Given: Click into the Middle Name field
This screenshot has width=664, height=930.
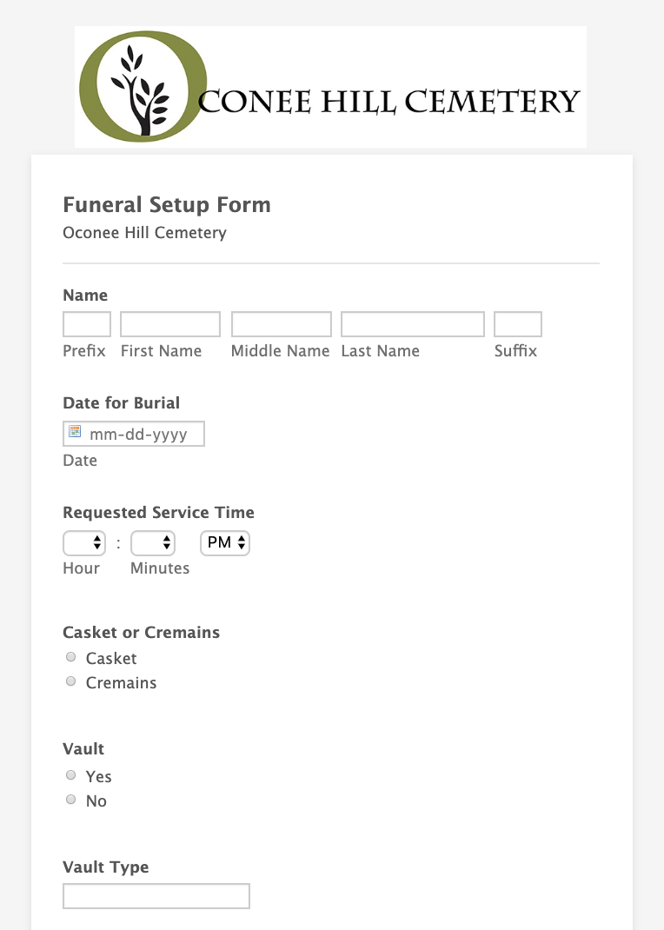Looking at the screenshot, I should (281, 324).
